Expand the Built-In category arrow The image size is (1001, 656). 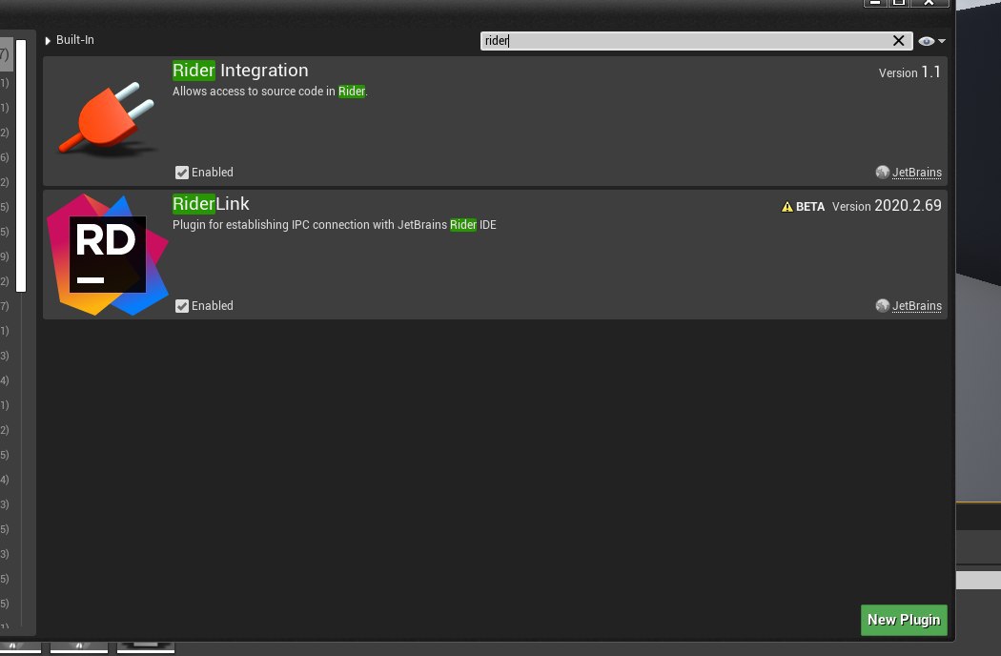click(48, 40)
